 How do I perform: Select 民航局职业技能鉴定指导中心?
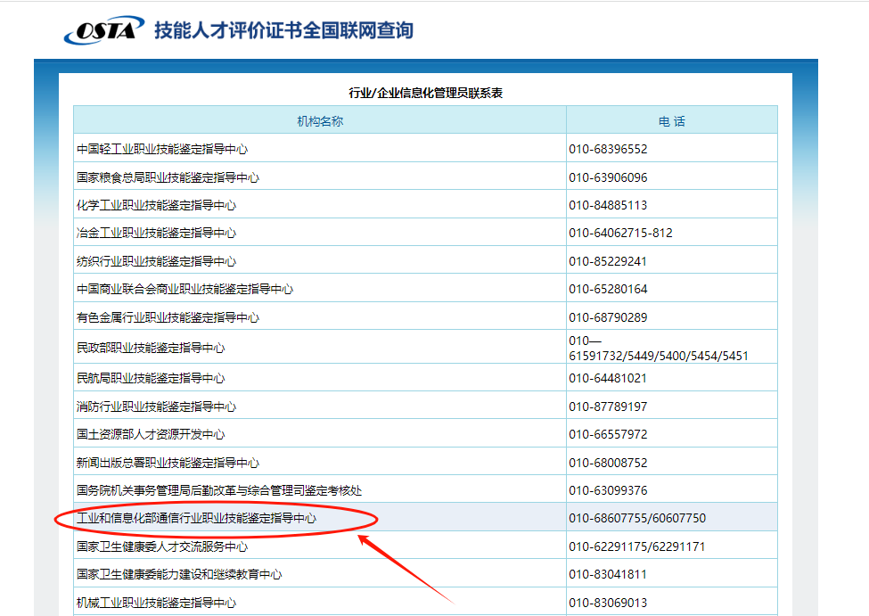(x=151, y=378)
